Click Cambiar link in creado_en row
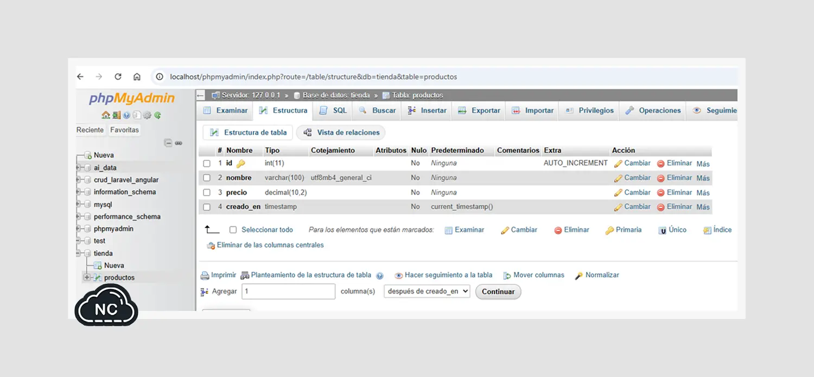Screen dimensions: 814x377 (637, 207)
